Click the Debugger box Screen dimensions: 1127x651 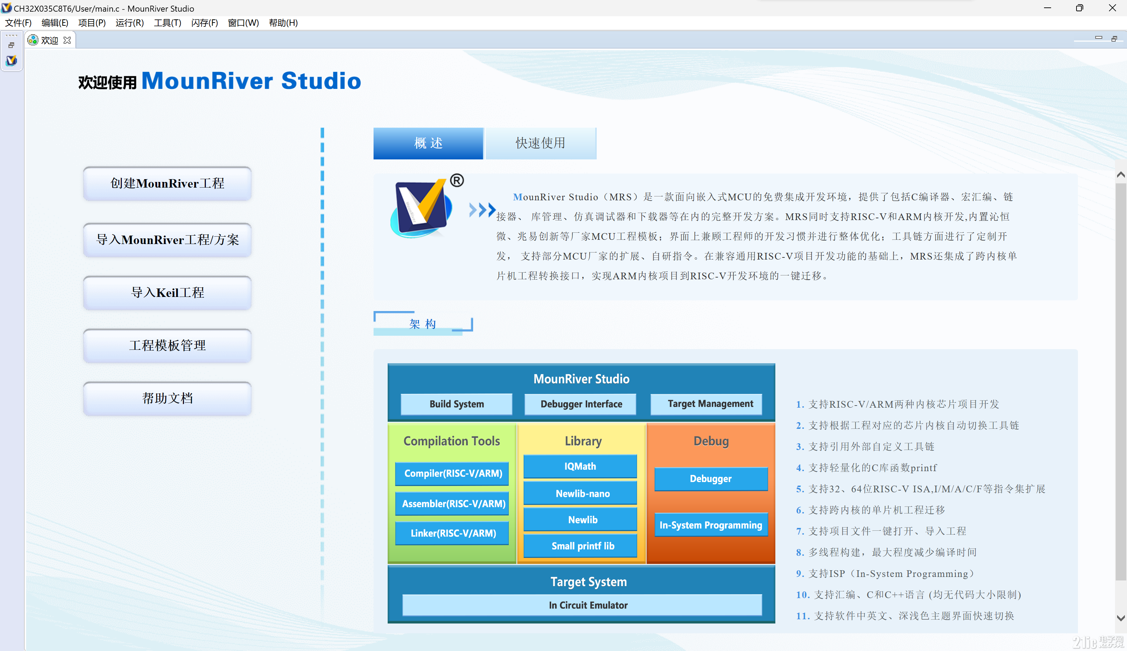tap(711, 479)
